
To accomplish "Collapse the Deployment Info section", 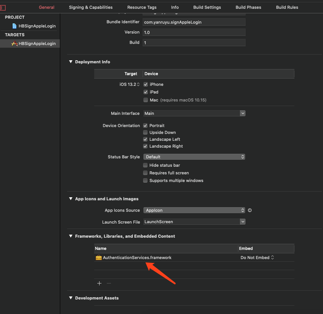I will (x=71, y=62).
